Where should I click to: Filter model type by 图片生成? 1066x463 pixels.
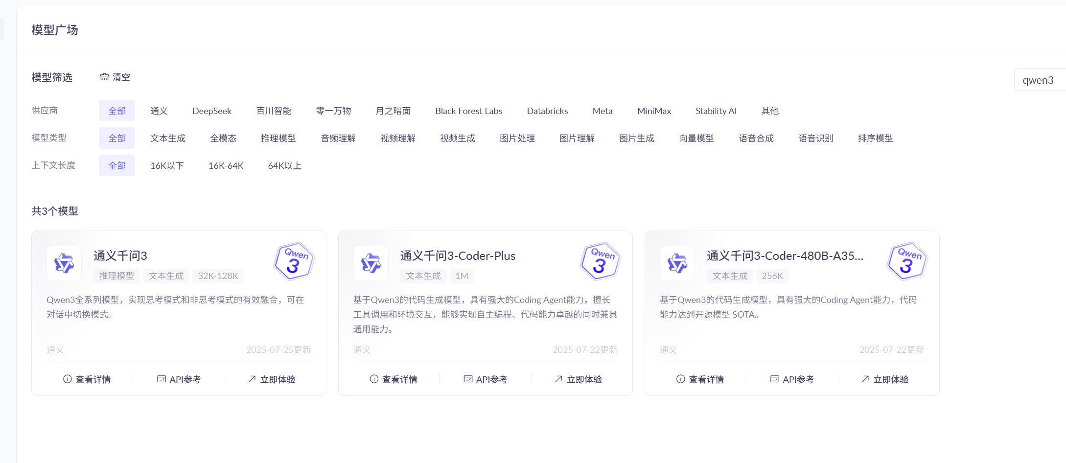pyautogui.click(x=637, y=138)
